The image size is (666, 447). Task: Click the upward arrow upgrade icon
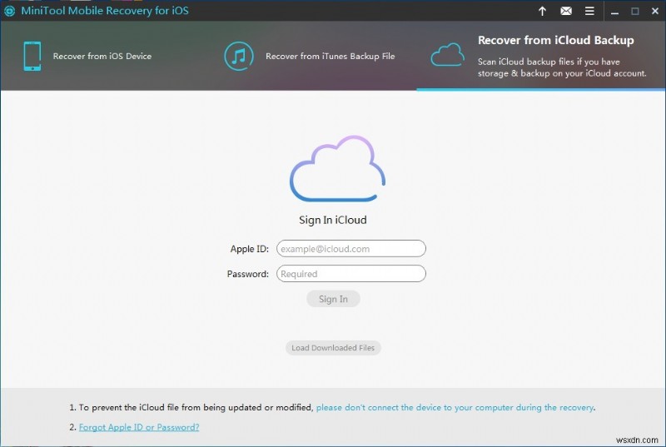pyautogui.click(x=543, y=11)
